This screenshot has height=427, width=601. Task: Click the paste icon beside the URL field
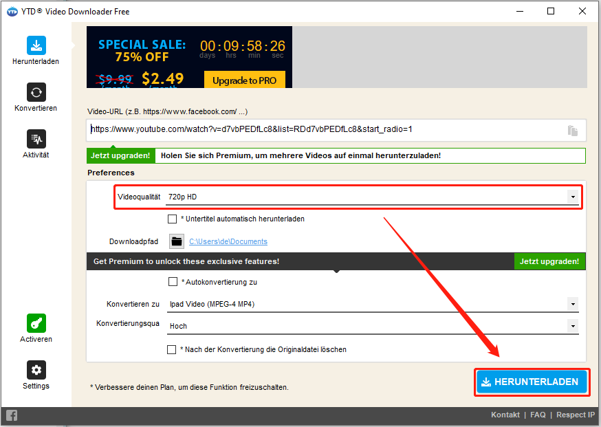pyautogui.click(x=573, y=129)
